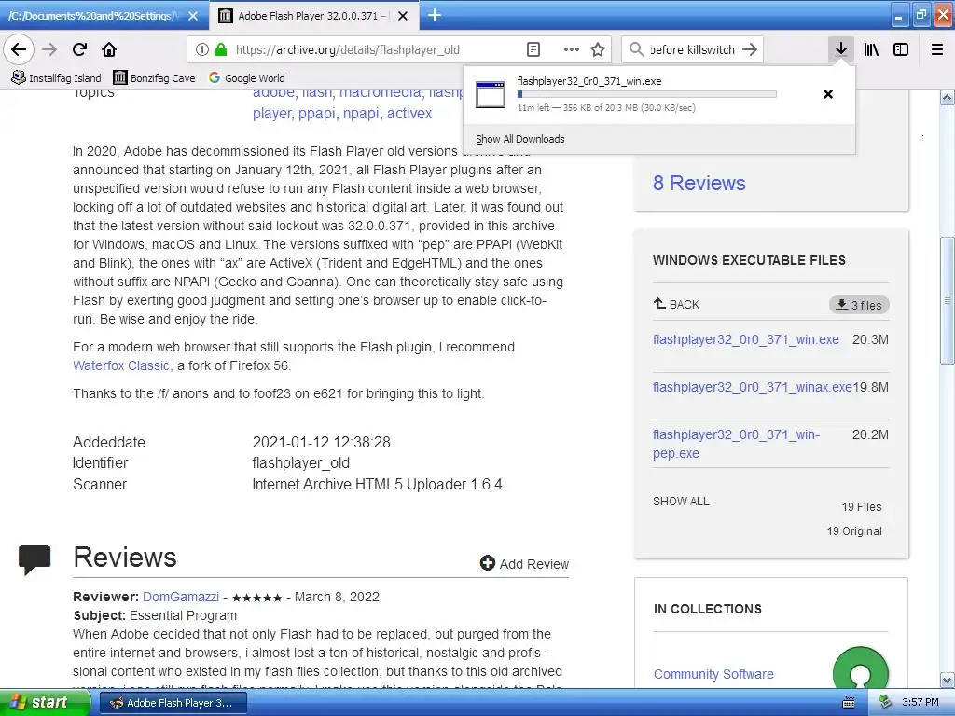This screenshot has width=955, height=716.
Task: Download all with the 3 files button
Action: click(x=859, y=305)
